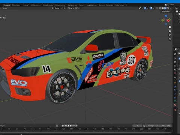Viewport: 180px width, 135px height.
Task: Switch to the UV Düzenleme workspace tab
Action: coord(36,5)
